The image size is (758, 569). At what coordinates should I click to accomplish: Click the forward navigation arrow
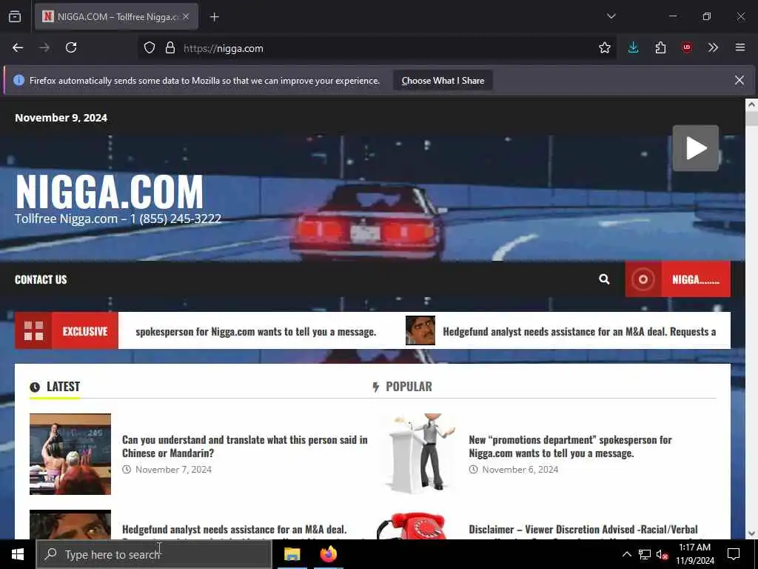(44, 47)
